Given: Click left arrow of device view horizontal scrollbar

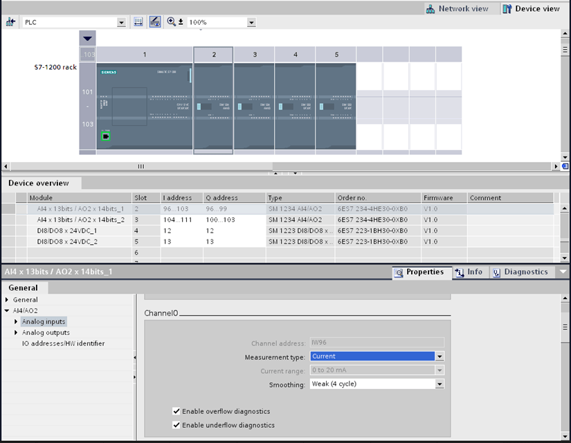Looking at the screenshot, I should pyautogui.click(x=6, y=166).
